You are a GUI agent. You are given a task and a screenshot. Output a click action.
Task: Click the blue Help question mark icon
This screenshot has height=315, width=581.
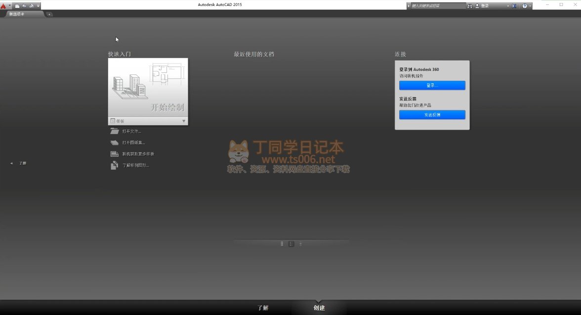(x=524, y=6)
